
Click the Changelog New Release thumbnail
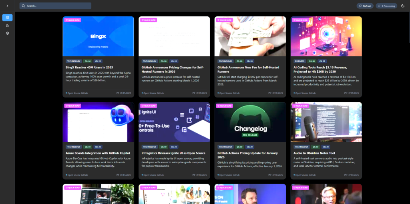point(250,122)
